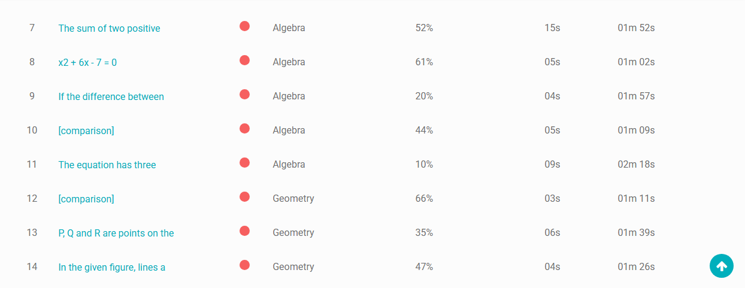Click the scroll-to-top arrow button
The width and height of the screenshot is (745, 288).
(x=722, y=266)
